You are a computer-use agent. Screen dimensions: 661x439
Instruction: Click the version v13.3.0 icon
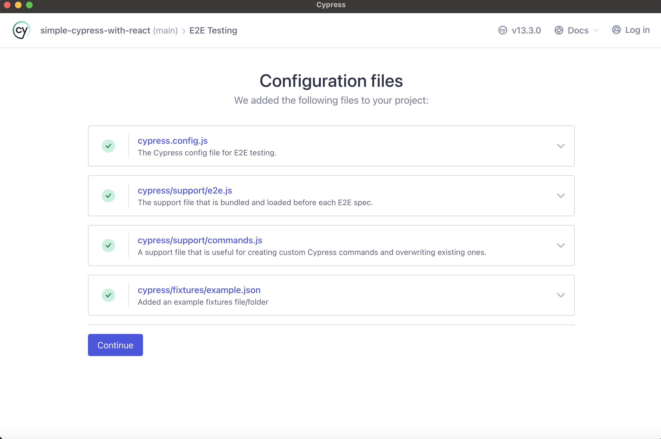point(503,30)
